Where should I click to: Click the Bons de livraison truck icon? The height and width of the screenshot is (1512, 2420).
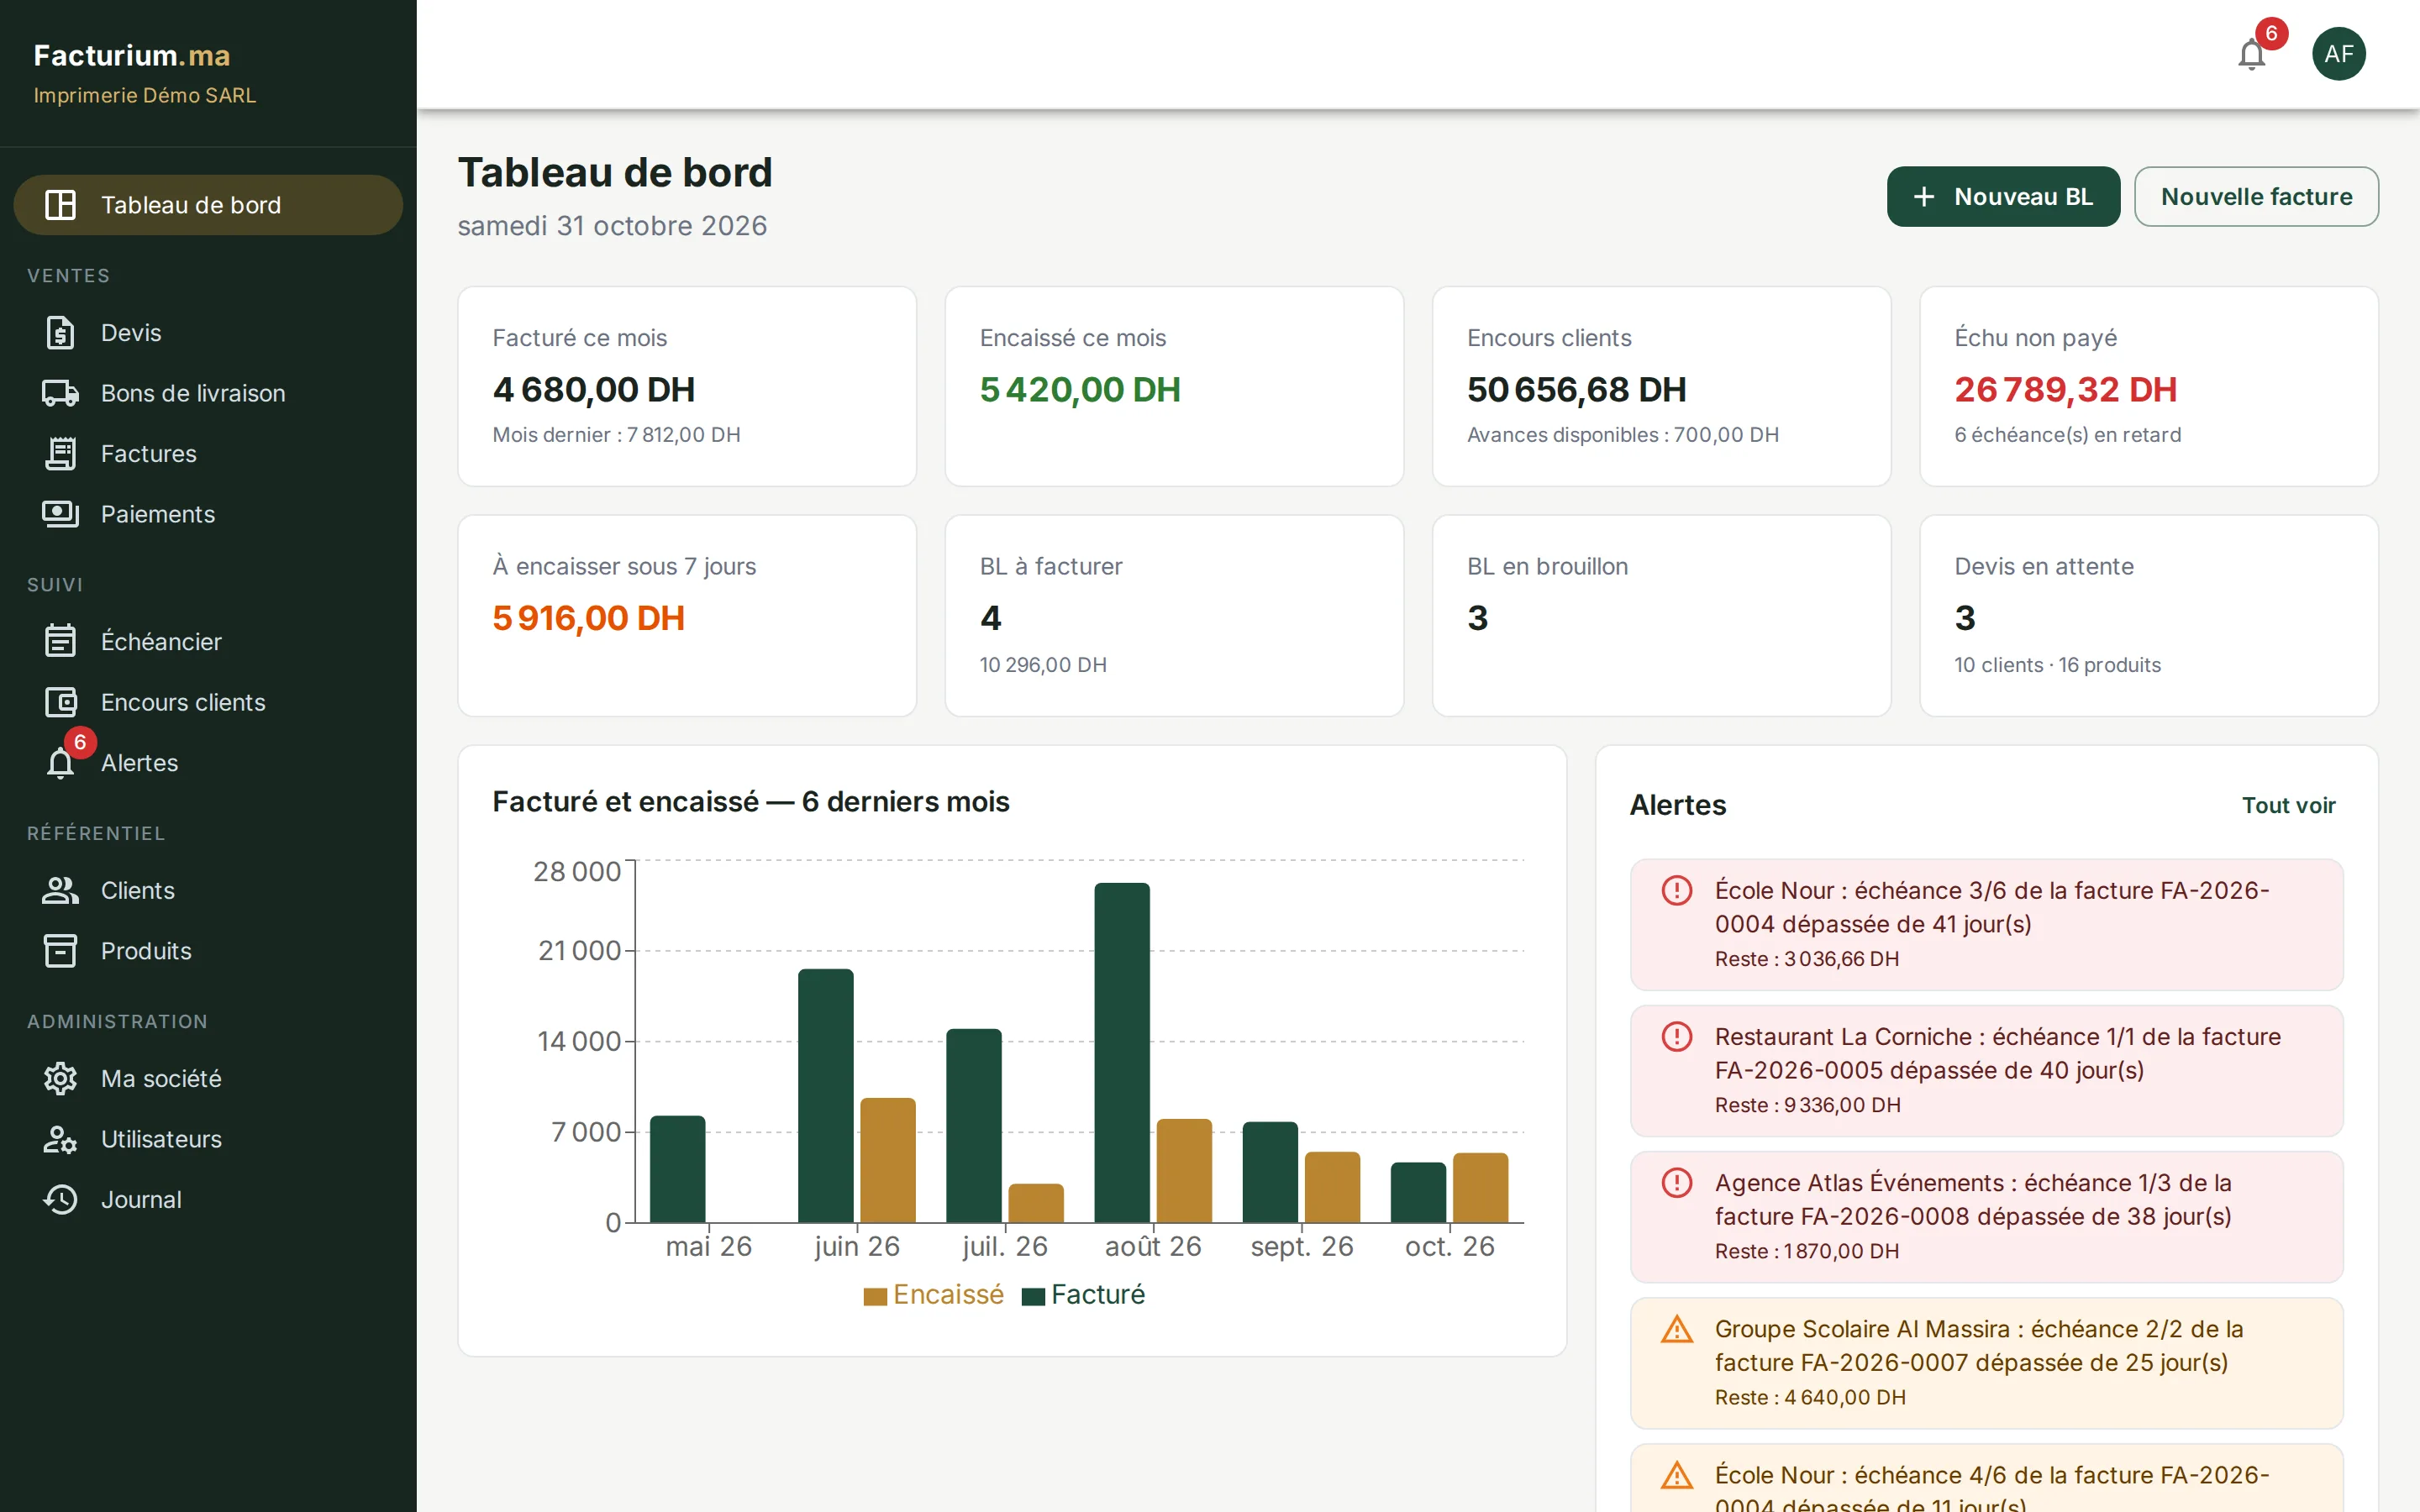point(60,393)
